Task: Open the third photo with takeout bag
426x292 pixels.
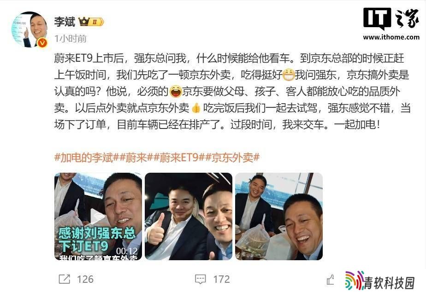Action: click(x=279, y=216)
